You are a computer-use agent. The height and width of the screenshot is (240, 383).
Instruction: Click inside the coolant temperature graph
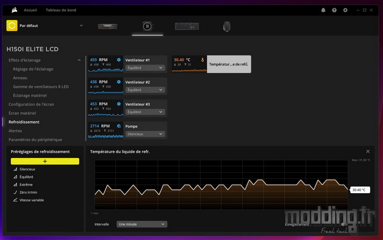pyautogui.click(x=221, y=184)
